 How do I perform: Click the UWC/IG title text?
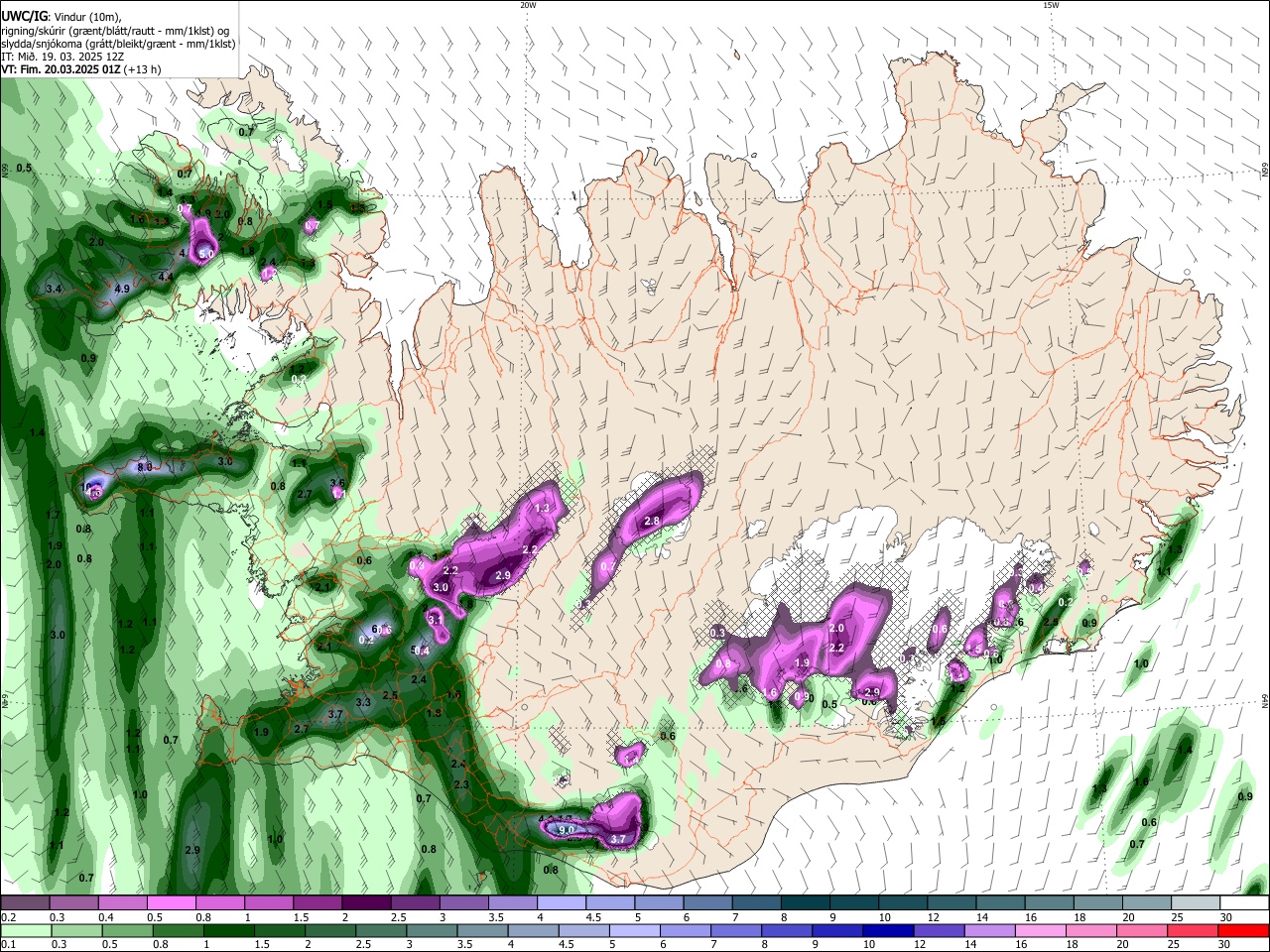(x=24, y=16)
